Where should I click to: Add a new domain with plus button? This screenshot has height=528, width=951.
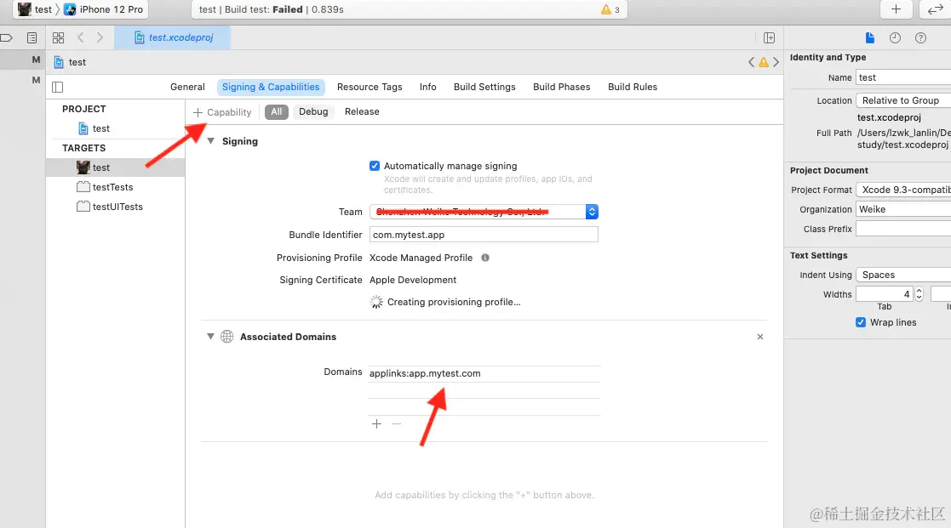click(376, 424)
